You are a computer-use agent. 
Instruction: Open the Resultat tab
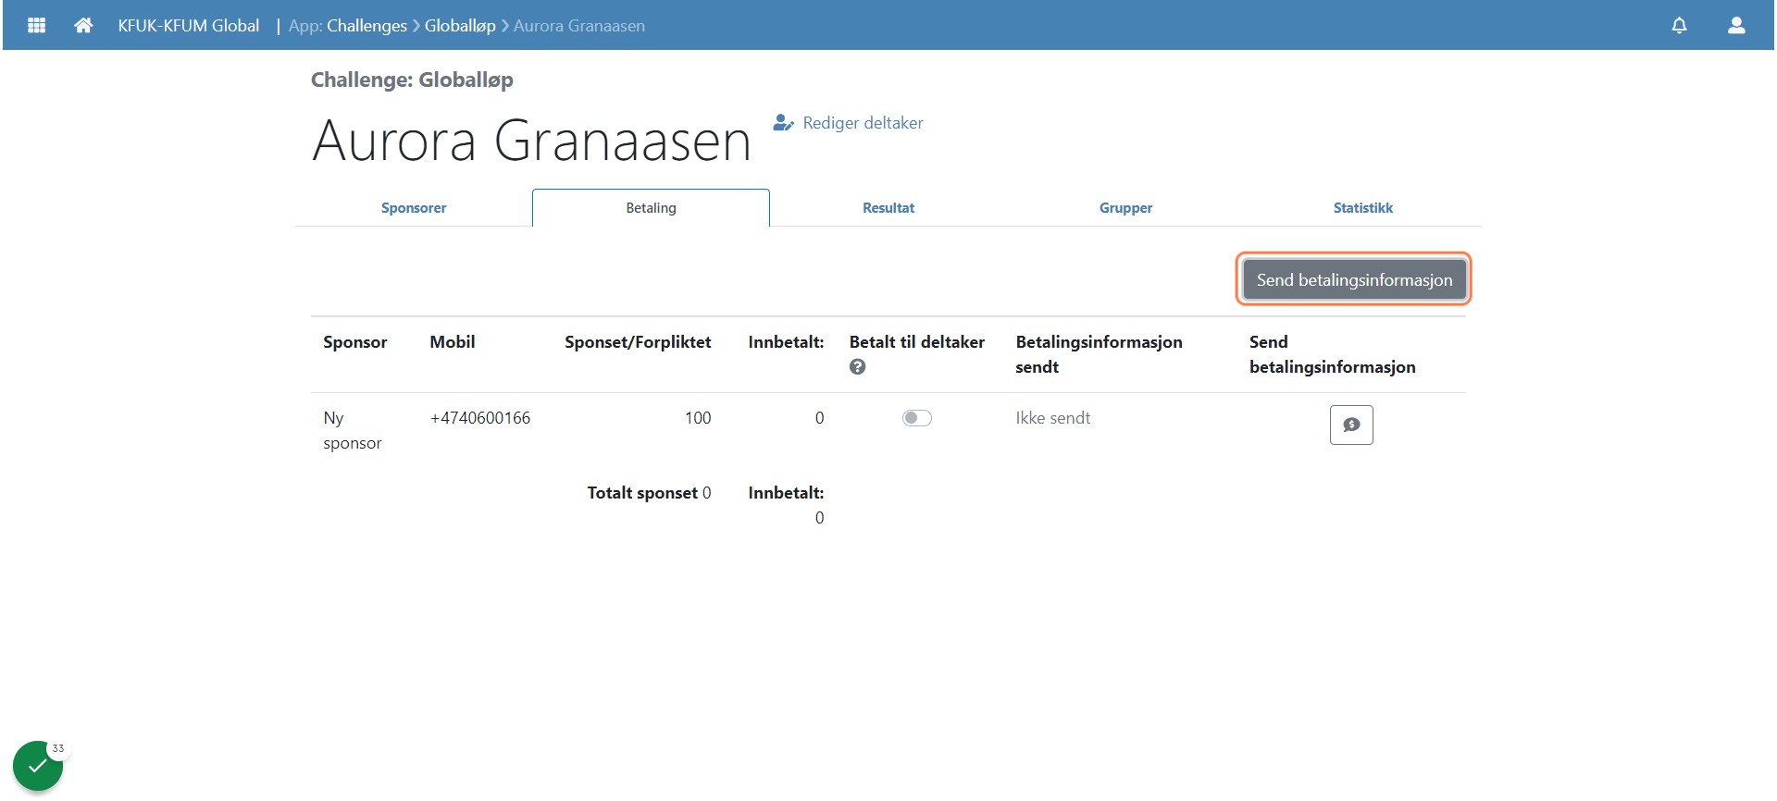888,208
